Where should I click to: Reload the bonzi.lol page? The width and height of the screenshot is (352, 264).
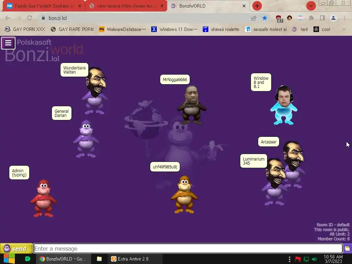point(30,18)
